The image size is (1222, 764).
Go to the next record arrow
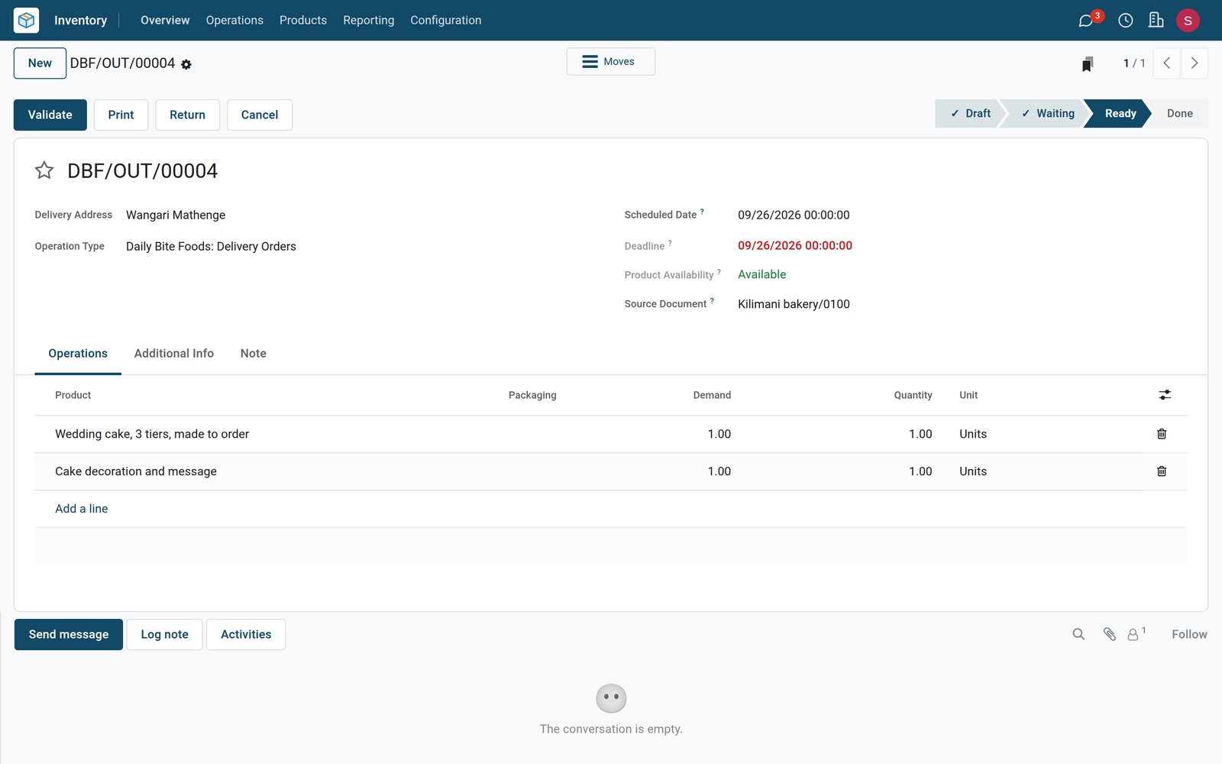point(1195,63)
